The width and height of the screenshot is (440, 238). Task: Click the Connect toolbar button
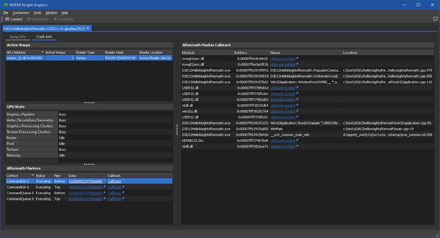pyautogui.click(x=13, y=19)
